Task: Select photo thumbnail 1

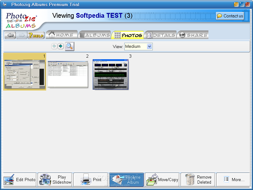Action: (25, 72)
